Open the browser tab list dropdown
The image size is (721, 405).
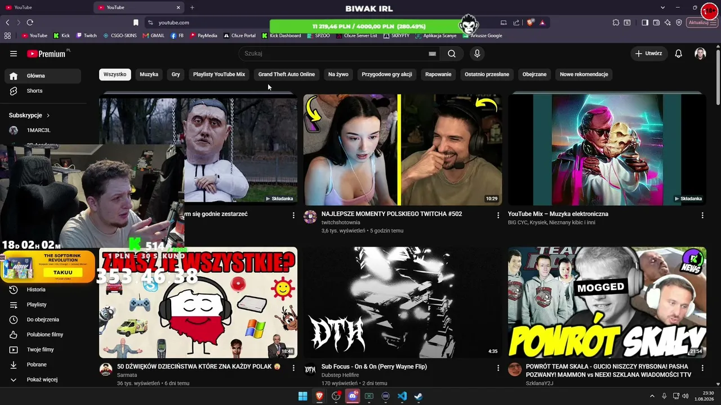click(x=663, y=7)
